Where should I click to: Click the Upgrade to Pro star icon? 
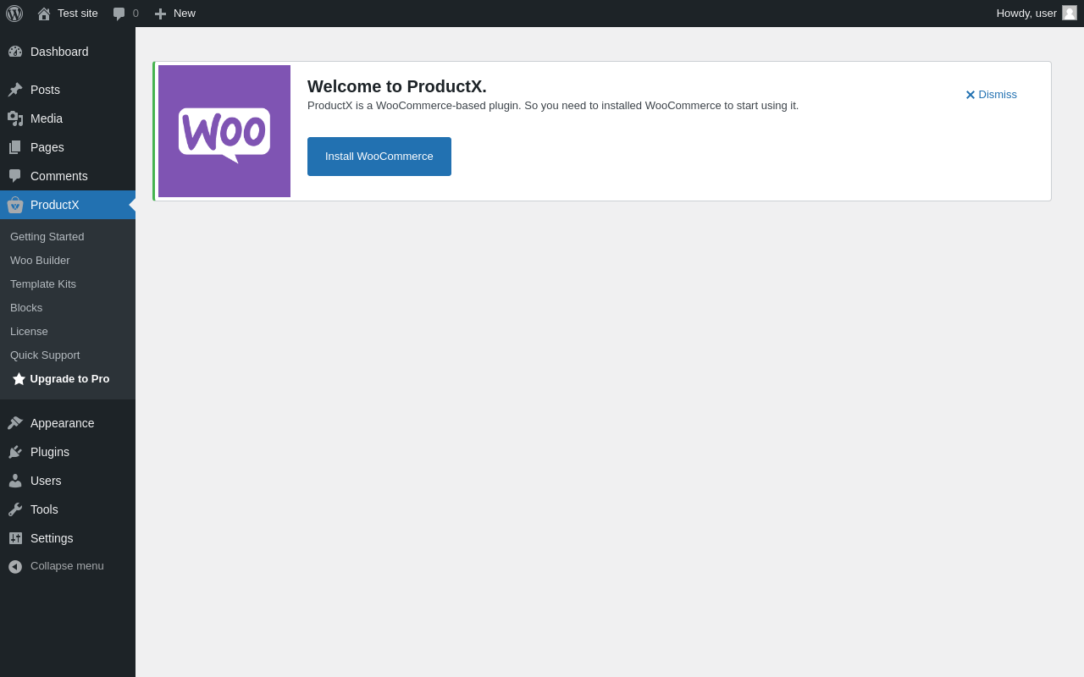point(19,379)
